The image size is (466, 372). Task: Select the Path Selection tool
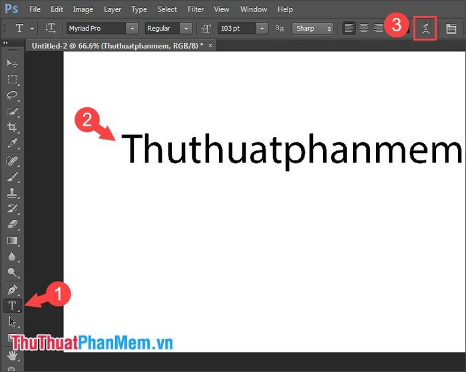12,321
